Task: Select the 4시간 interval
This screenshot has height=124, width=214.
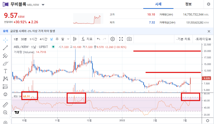Action: coord(43,39)
